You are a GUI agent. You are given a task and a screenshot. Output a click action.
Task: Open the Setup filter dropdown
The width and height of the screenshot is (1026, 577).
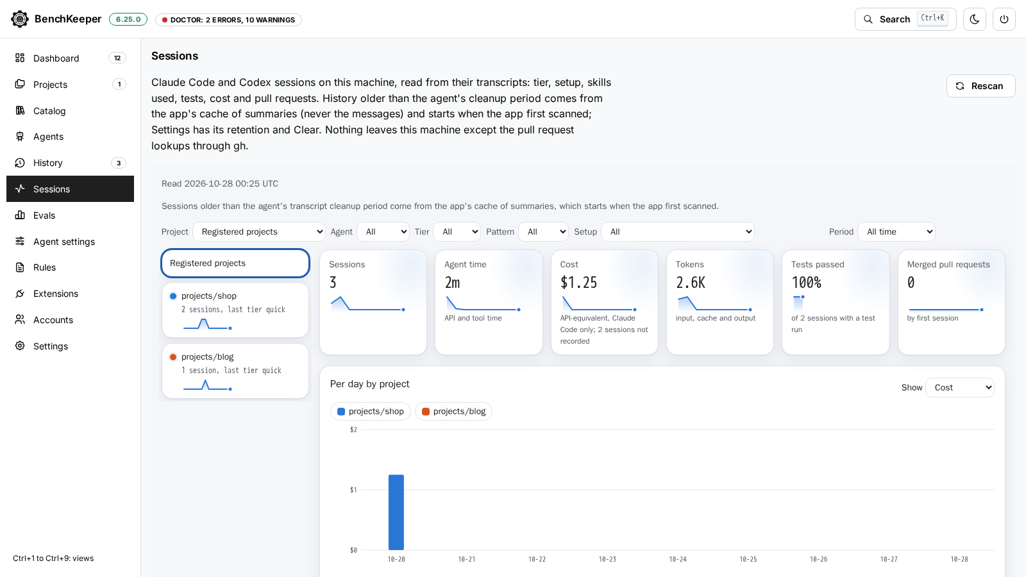tap(677, 231)
